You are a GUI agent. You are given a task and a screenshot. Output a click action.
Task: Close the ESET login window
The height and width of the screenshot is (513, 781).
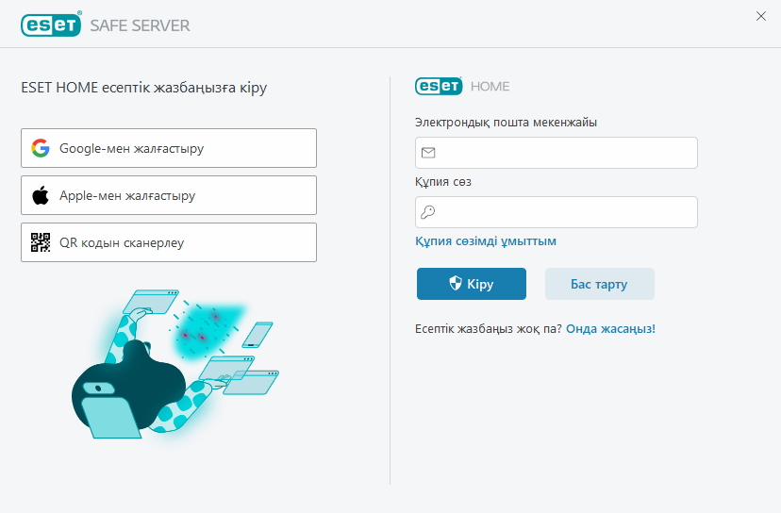click(x=761, y=16)
